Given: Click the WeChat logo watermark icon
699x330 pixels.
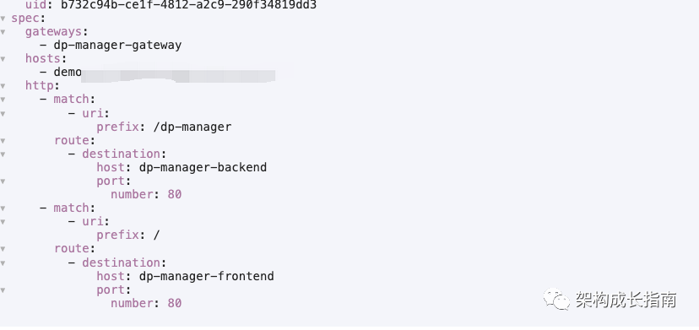Looking at the screenshot, I should (555, 299).
